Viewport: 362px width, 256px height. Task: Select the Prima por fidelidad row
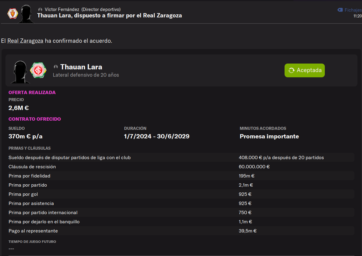click(x=181, y=176)
